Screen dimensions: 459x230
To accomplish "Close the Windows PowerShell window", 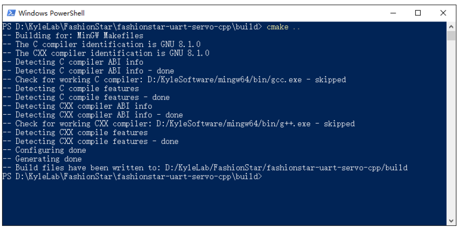I will click(x=442, y=13).
